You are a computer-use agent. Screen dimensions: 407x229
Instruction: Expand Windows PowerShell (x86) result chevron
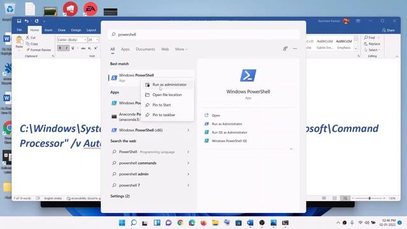coord(188,130)
